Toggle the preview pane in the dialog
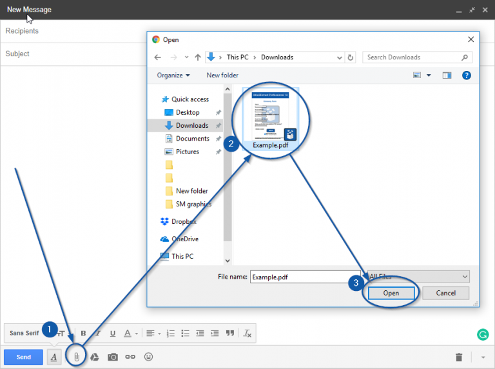This screenshot has width=495, height=369. [447, 75]
